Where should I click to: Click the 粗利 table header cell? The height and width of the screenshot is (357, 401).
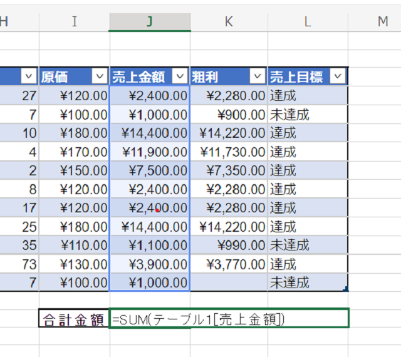tap(229, 76)
